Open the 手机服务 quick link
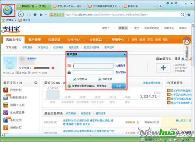The image size is (195, 142). coord(27,47)
